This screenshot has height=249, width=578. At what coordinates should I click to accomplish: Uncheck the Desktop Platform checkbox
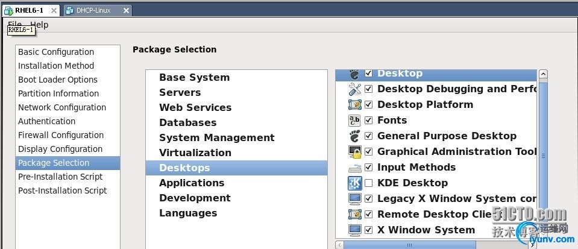(368, 105)
